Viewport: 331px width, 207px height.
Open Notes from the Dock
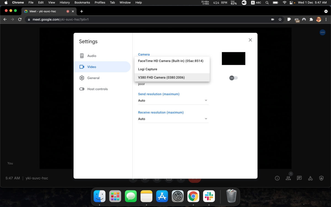[x=146, y=196]
